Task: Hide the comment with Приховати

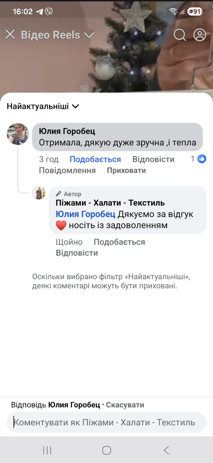Action: coord(126,170)
